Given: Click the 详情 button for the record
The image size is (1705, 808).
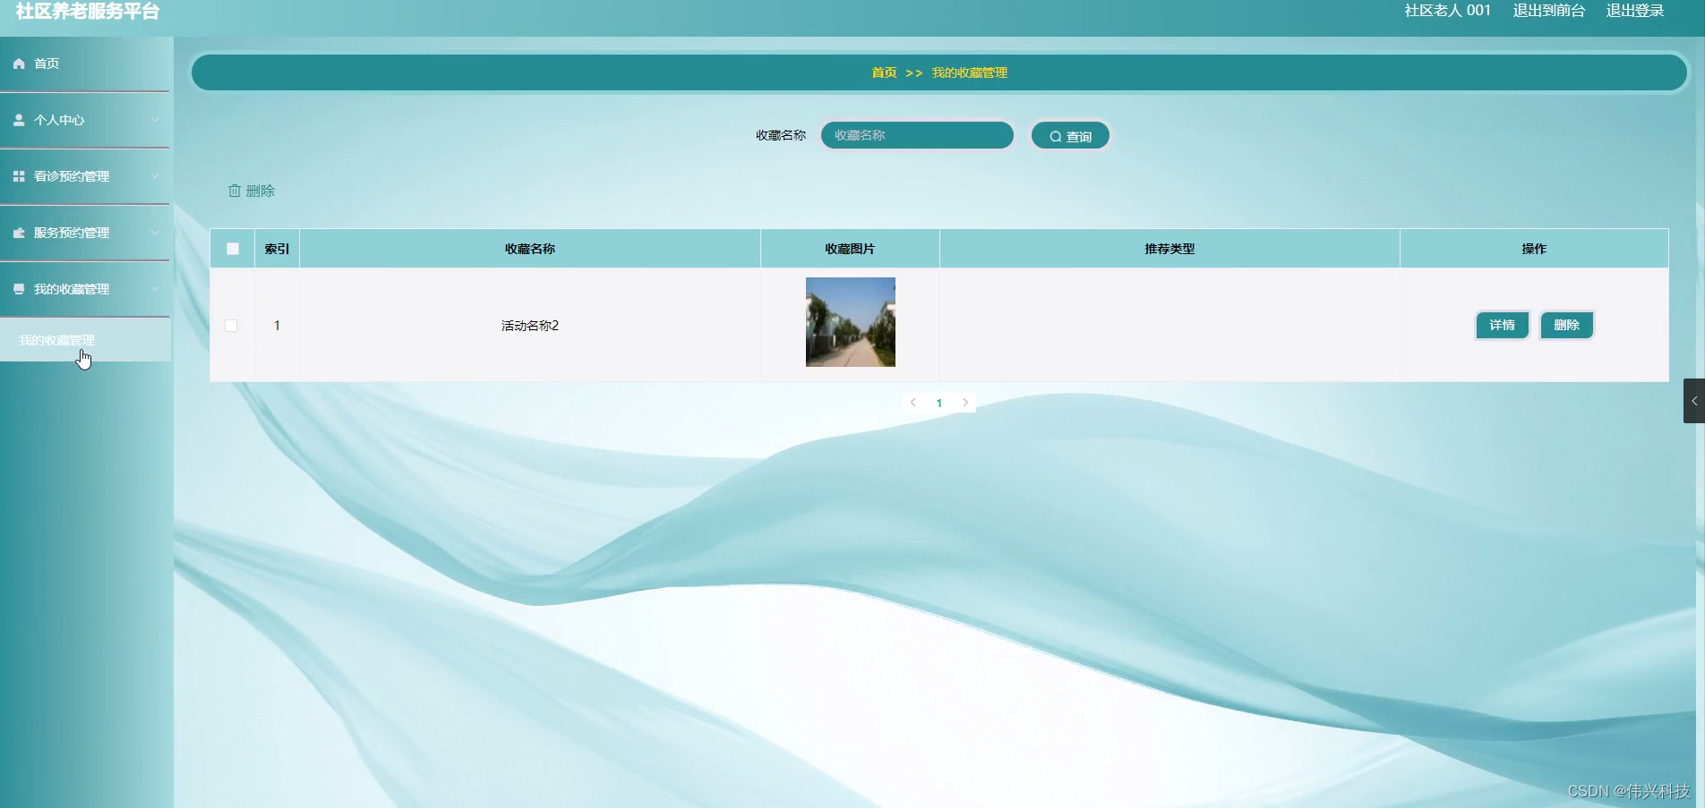Looking at the screenshot, I should coord(1501,325).
